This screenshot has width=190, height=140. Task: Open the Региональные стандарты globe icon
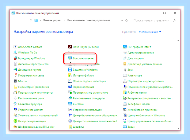(70, 98)
